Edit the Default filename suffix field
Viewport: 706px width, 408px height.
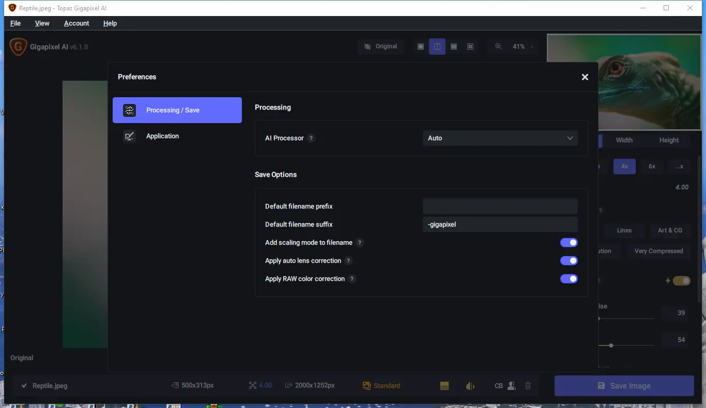click(x=500, y=224)
